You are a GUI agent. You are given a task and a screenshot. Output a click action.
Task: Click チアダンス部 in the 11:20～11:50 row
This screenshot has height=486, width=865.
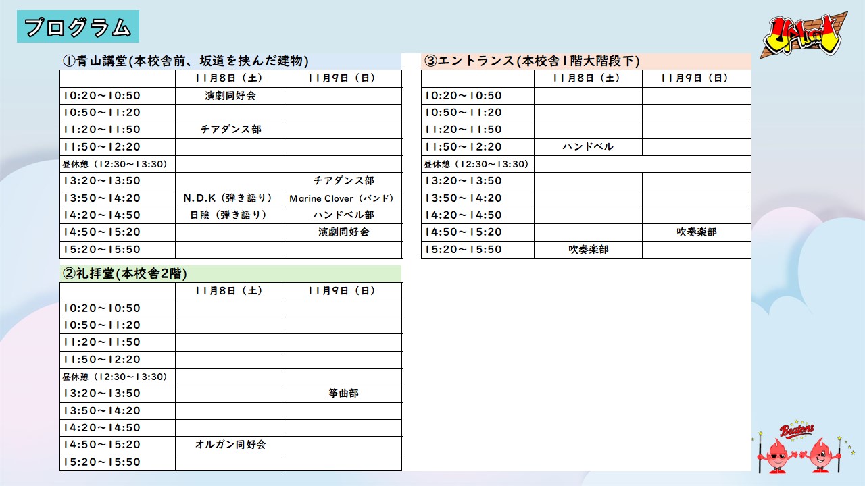tap(230, 130)
